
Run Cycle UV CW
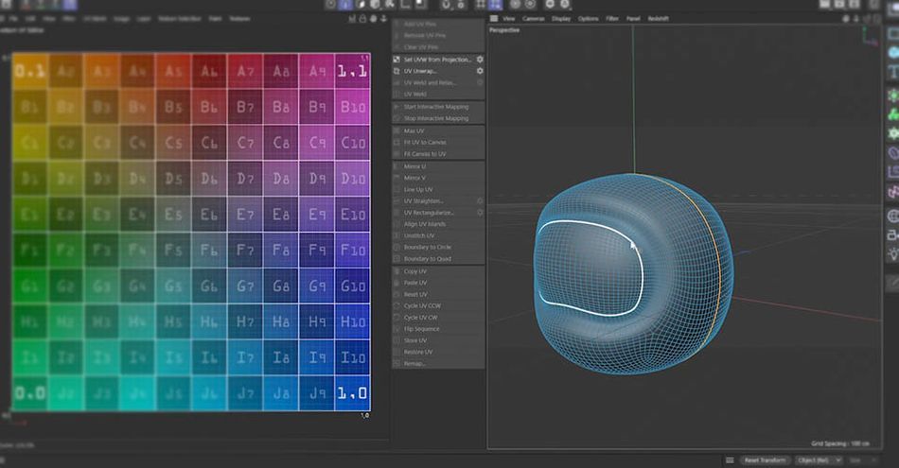438,317
